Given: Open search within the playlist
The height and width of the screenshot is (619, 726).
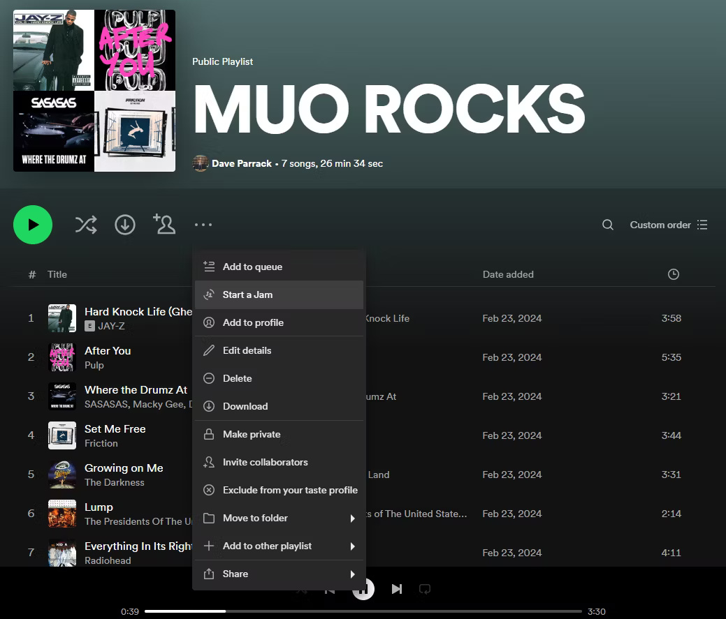Looking at the screenshot, I should pyautogui.click(x=607, y=225).
